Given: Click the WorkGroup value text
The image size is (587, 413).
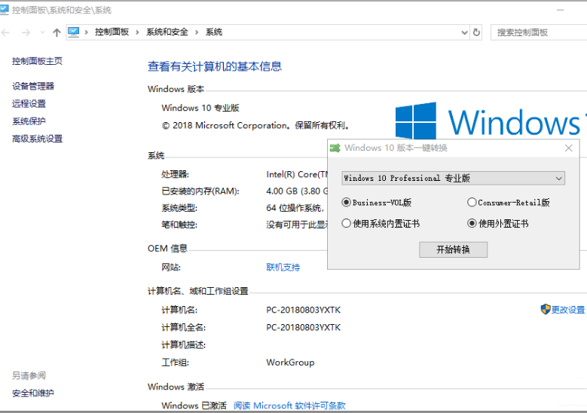Looking at the screenshot, I should [290, 363].
